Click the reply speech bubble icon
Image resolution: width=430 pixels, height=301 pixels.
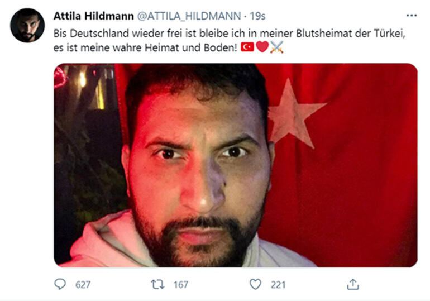click(x=60, y=284)
